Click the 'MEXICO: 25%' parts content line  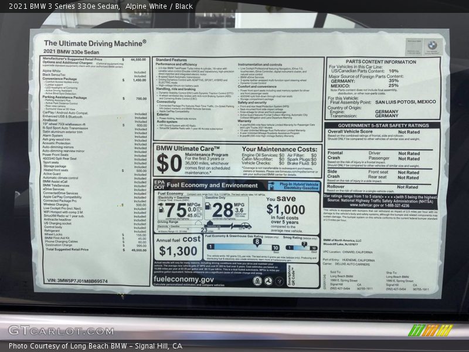(365, 86)
